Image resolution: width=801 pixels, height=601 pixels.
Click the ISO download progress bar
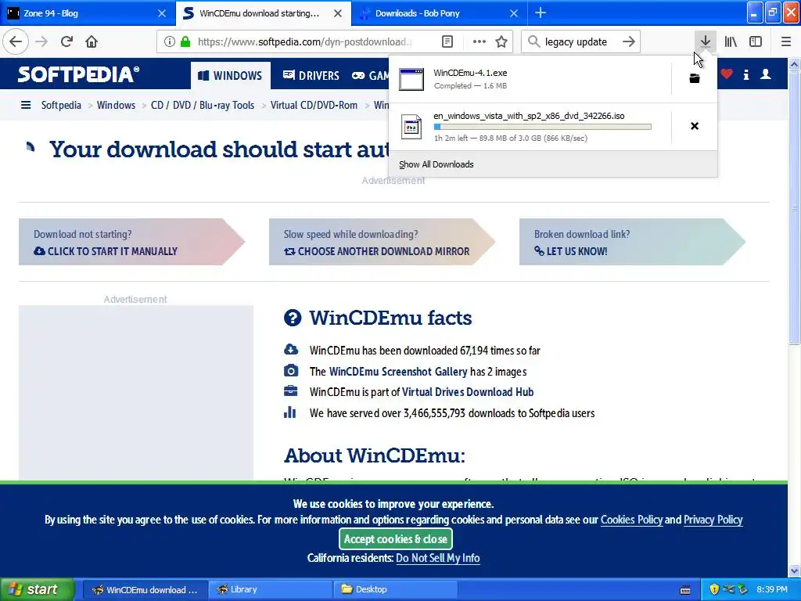pos(543,127)
